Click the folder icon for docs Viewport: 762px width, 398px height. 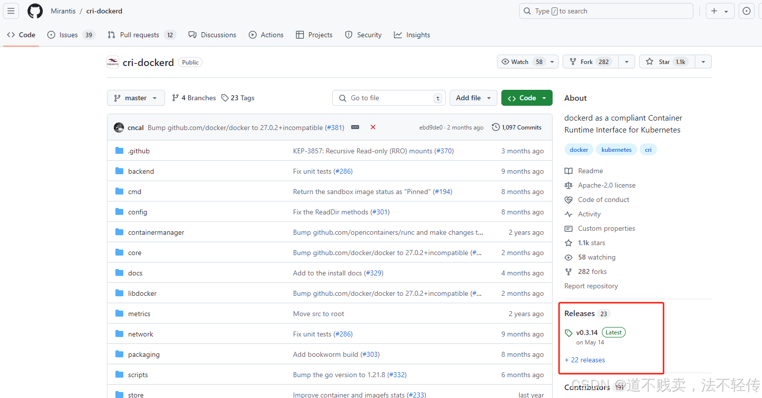click(x=119, y=272)
